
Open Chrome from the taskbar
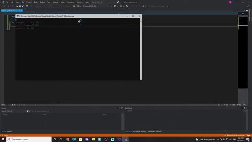point(68,139)
